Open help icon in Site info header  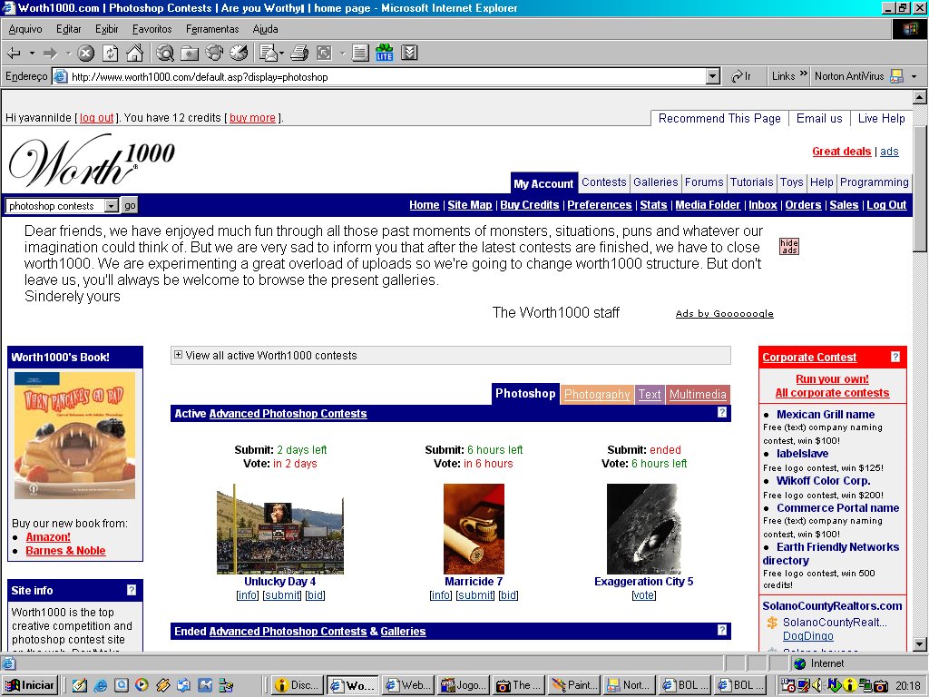(x=132, y=590)
